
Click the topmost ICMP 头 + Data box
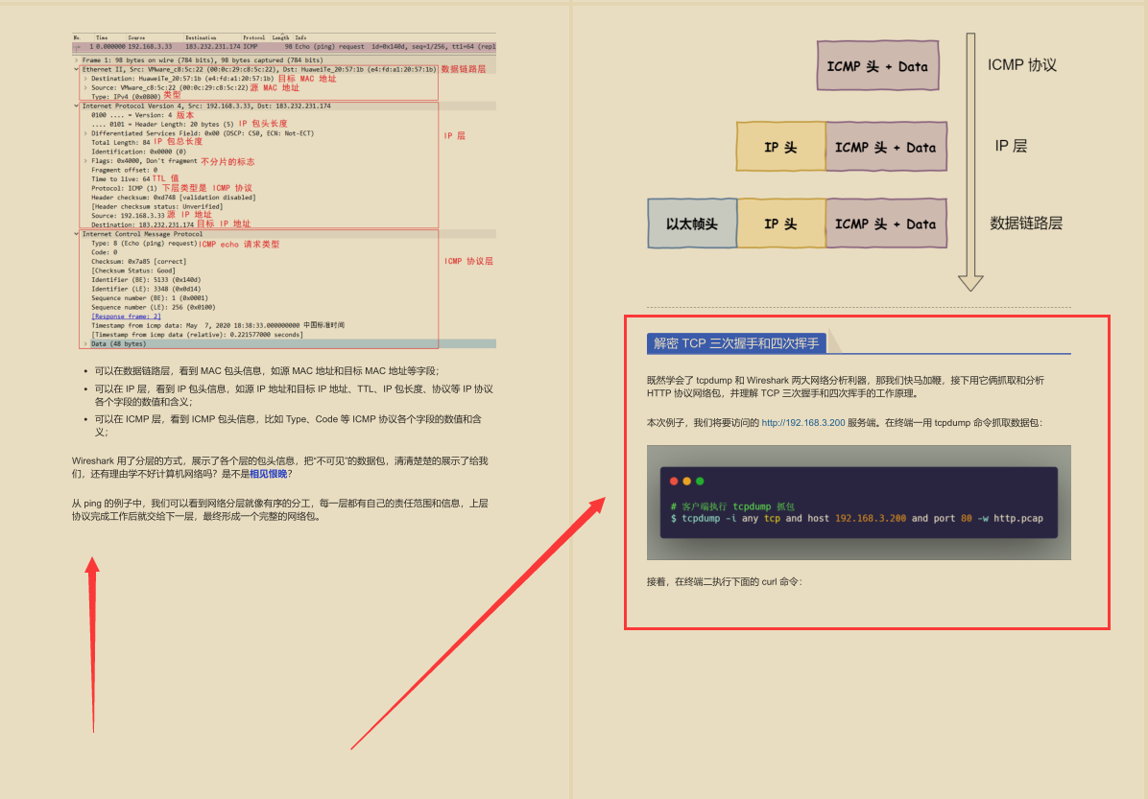tap(878, 67)
